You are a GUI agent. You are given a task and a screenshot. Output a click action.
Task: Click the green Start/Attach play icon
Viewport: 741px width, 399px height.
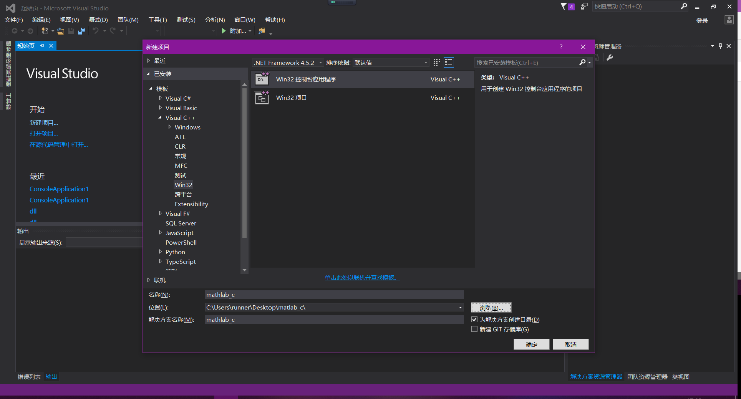pyautogui.click(x=224, y=31)
